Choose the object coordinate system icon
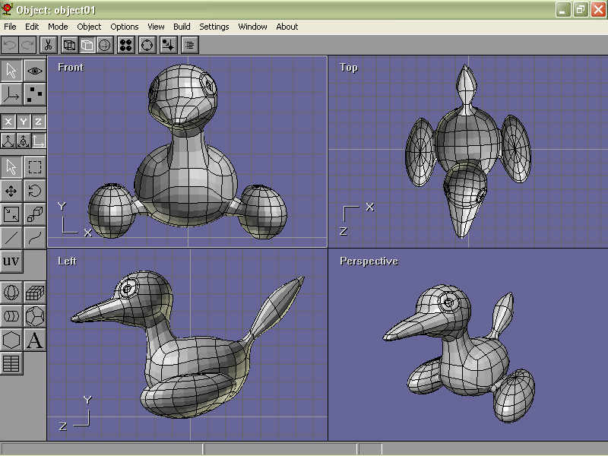608x456 pixels. click(24, 141)
